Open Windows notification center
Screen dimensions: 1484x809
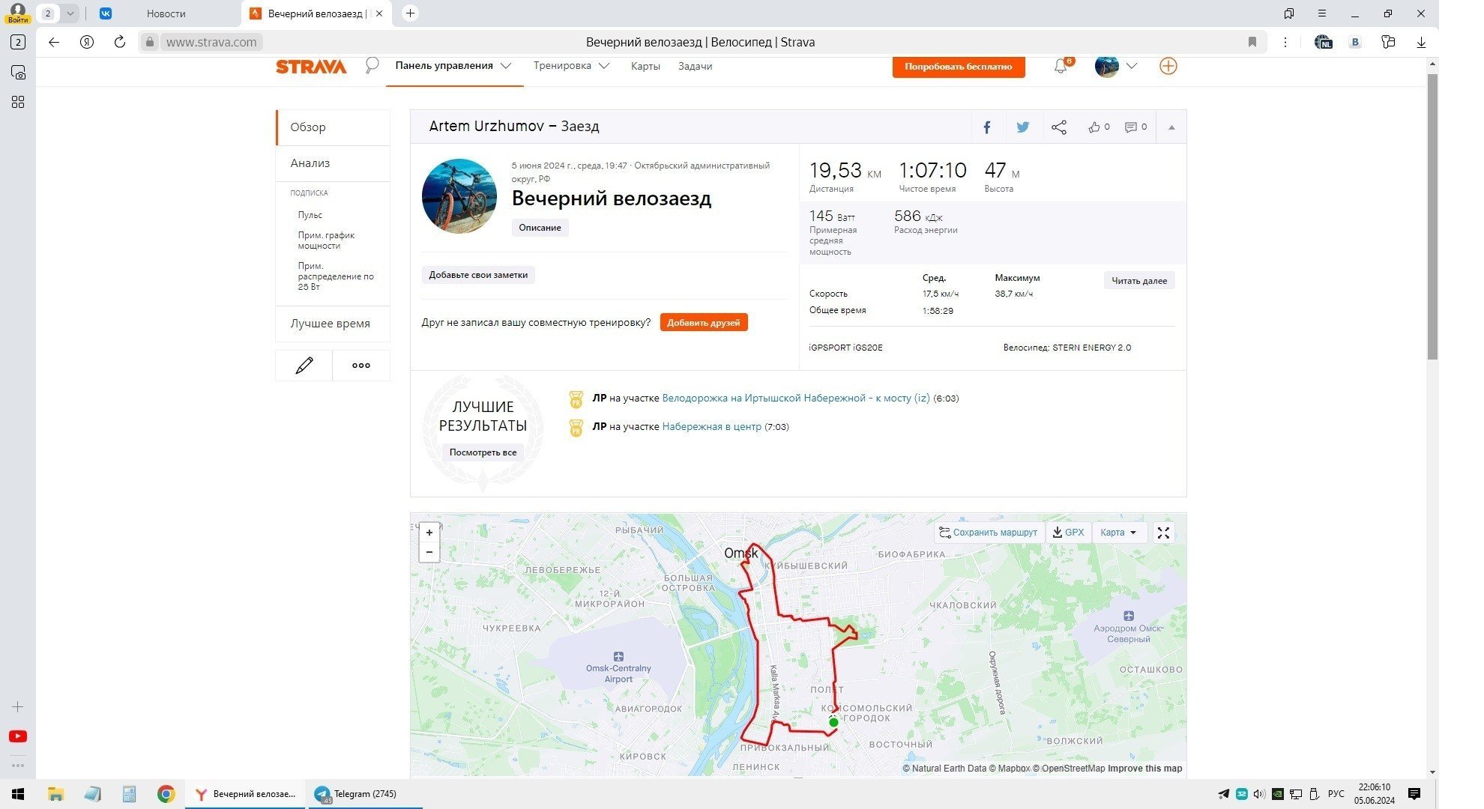[1414, 794]
